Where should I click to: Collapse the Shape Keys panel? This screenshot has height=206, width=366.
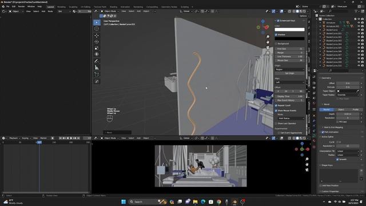[x=320, y=165]
